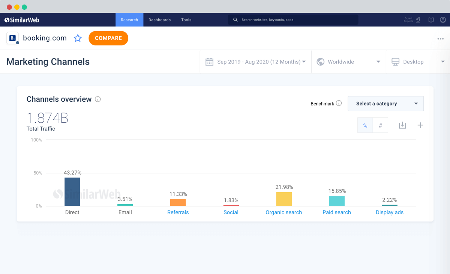Click the desktop monitor icon
Image resolution: width=450 pixels, height=274 pixels.
(x=395, y=62)
